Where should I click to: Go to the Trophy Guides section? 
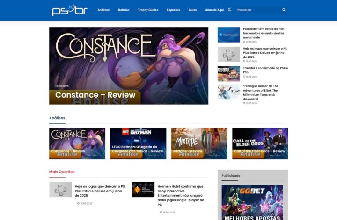[x=148, y=10]
